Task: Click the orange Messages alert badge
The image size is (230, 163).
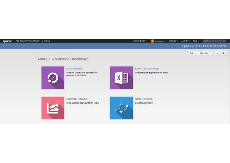Action: [153, 41]
